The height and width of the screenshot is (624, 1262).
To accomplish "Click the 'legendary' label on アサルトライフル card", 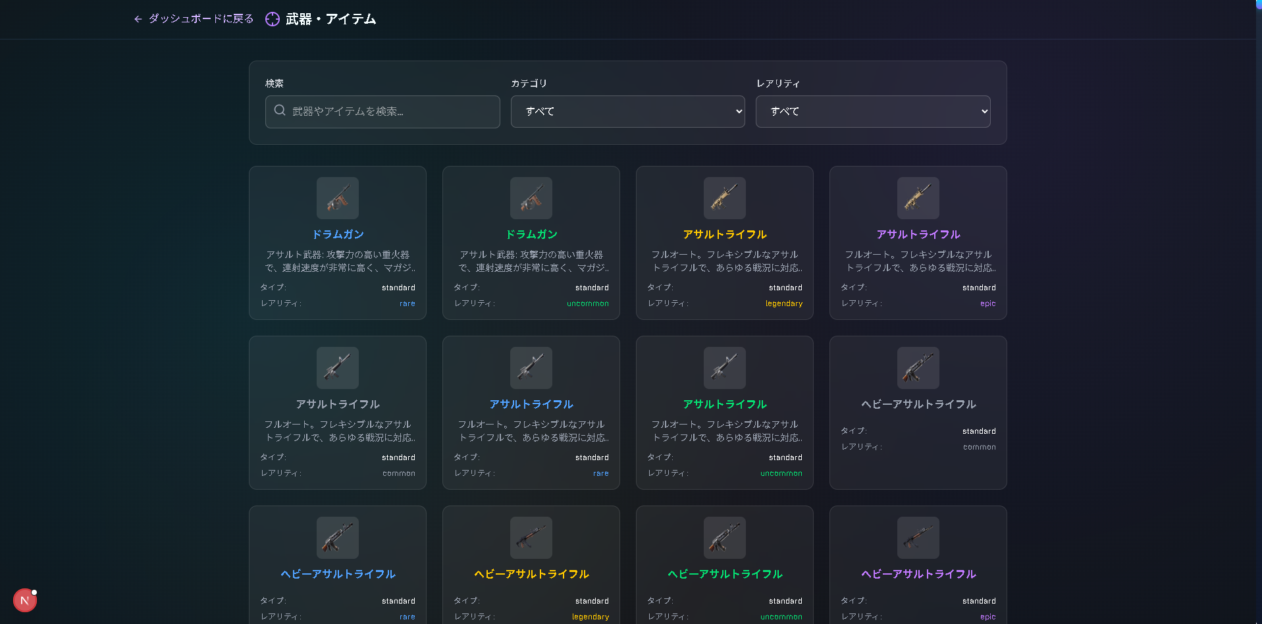I will [x=784, y=303].
